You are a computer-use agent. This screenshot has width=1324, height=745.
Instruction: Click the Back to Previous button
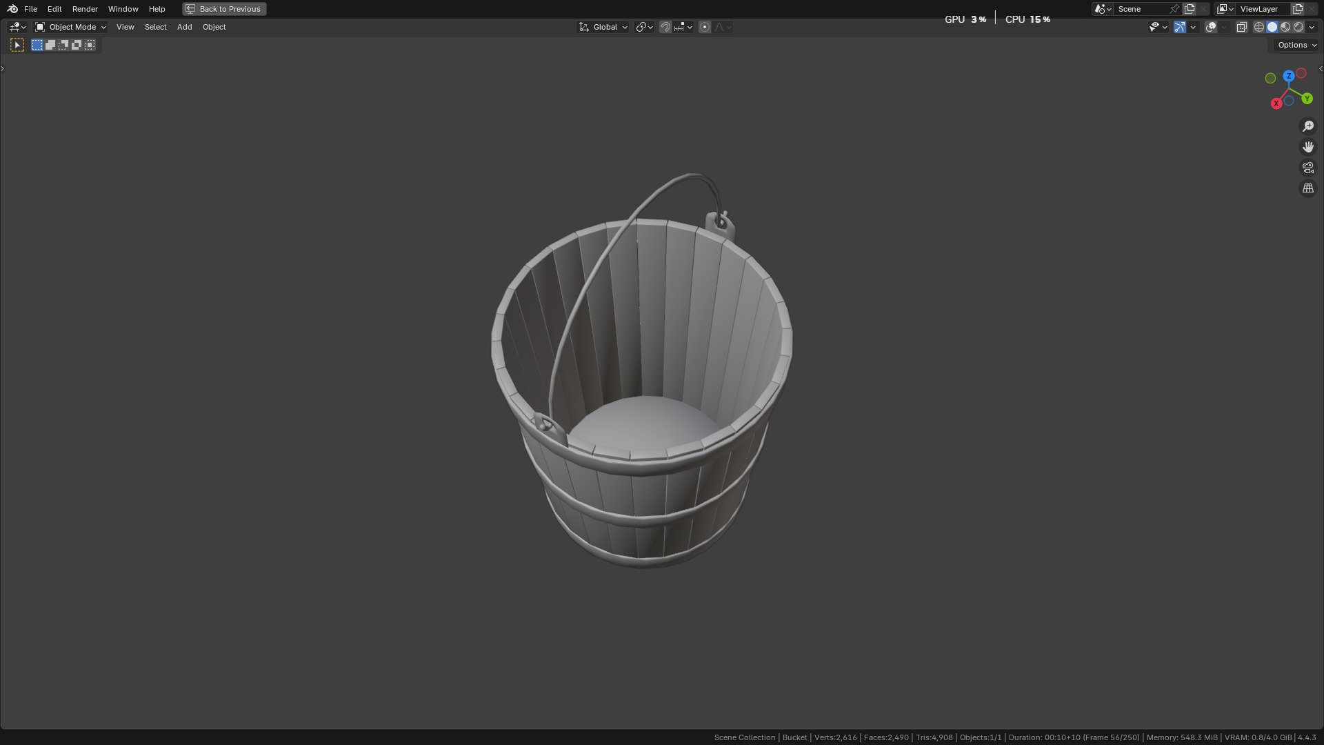click(x=224, y=9)
